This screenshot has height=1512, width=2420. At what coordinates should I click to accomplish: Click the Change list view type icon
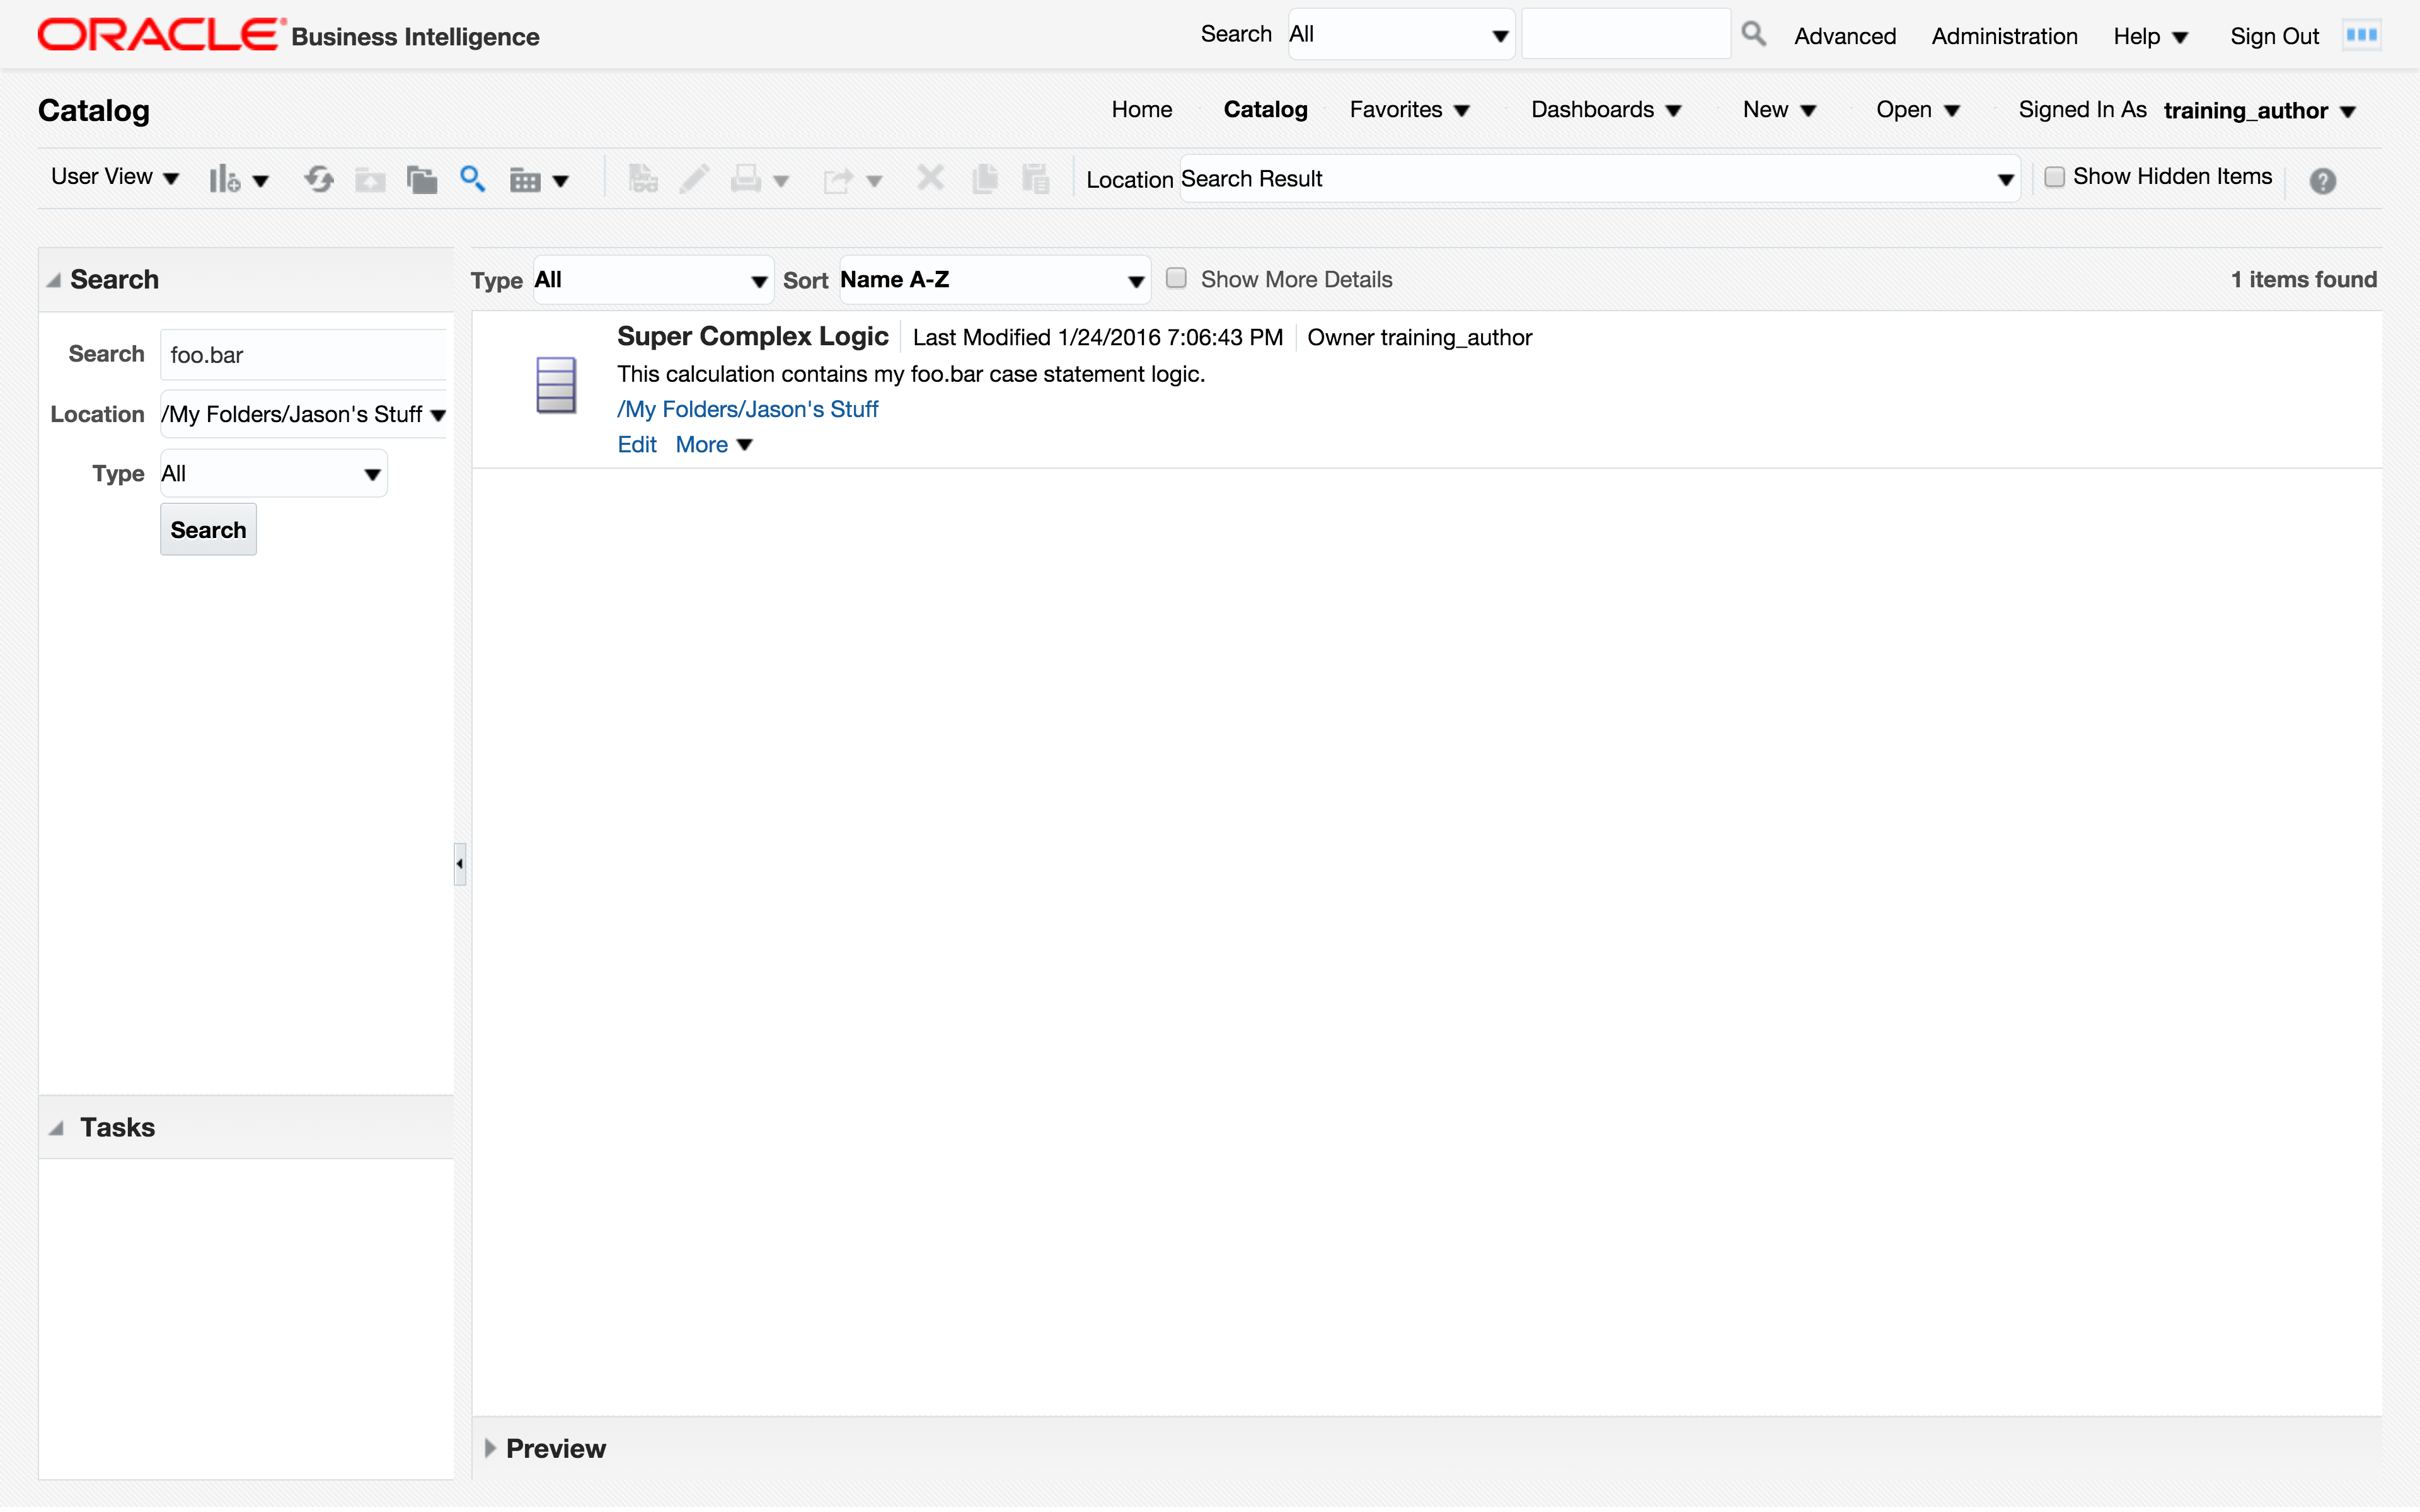click(x=526, y=180)
